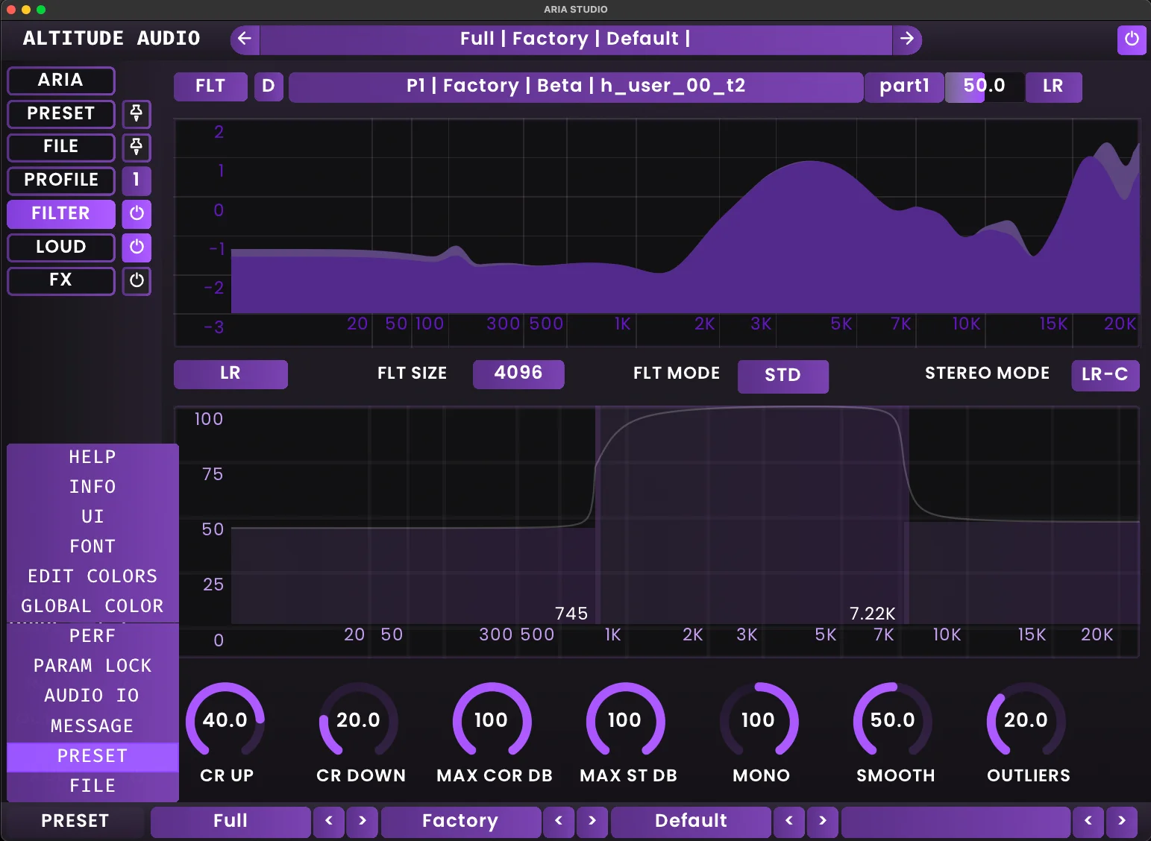Adjust the SMOOTH knob set to 50.0
The height and width of the screenshot is (841, 1151).
[x=894, y=721]
